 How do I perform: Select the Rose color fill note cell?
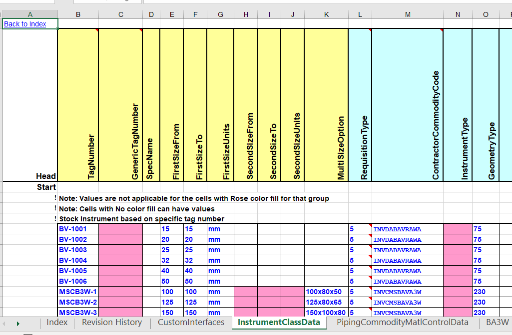(x=194, y=198)
